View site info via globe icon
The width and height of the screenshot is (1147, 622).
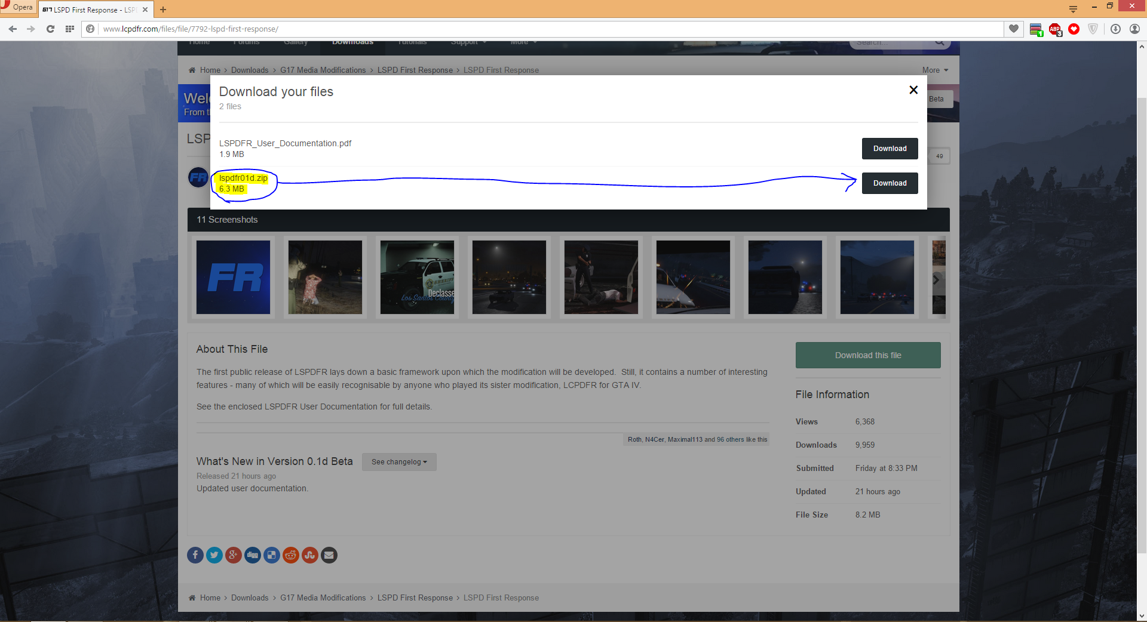point(90,29)
